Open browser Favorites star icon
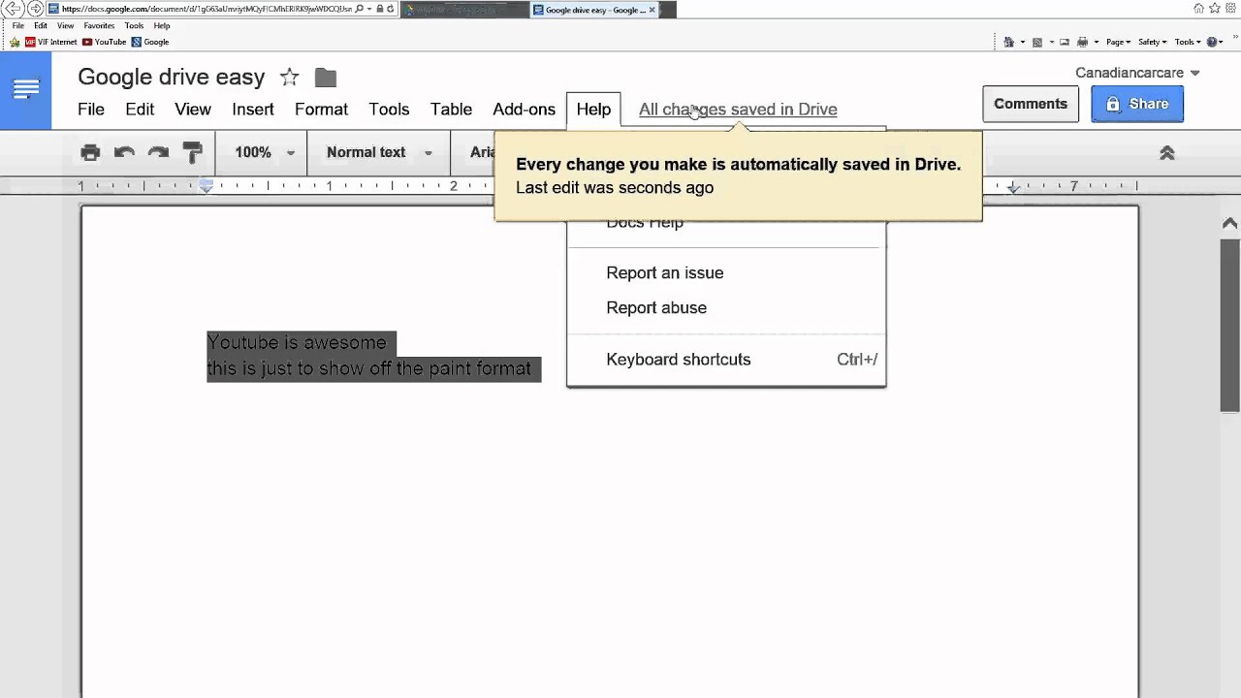This screenshot has height=698, width=1241. click(x=1215, y=9)
